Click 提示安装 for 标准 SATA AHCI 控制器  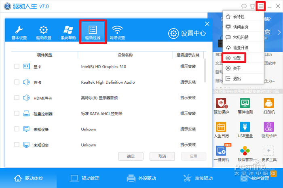[x=188, y=113]
